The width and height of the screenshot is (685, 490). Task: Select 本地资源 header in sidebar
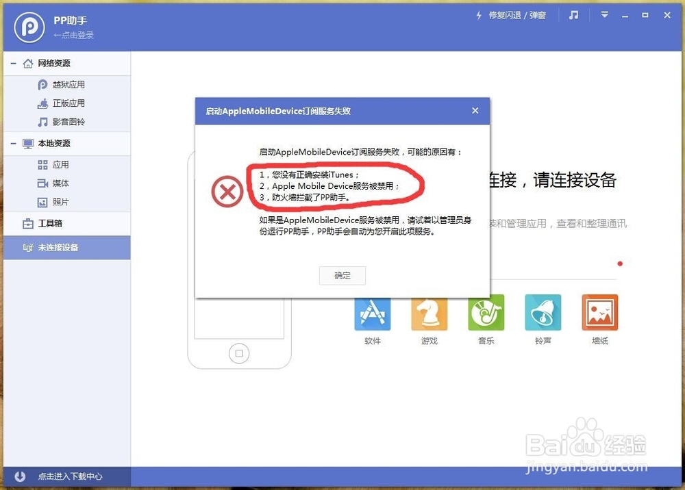tap(53, 143)
